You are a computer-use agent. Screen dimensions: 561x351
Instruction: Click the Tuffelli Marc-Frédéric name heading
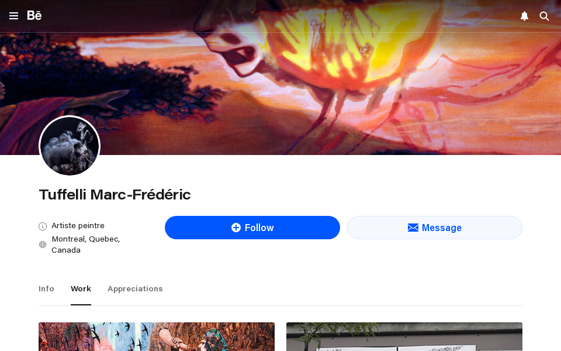[x=115, y=194]
